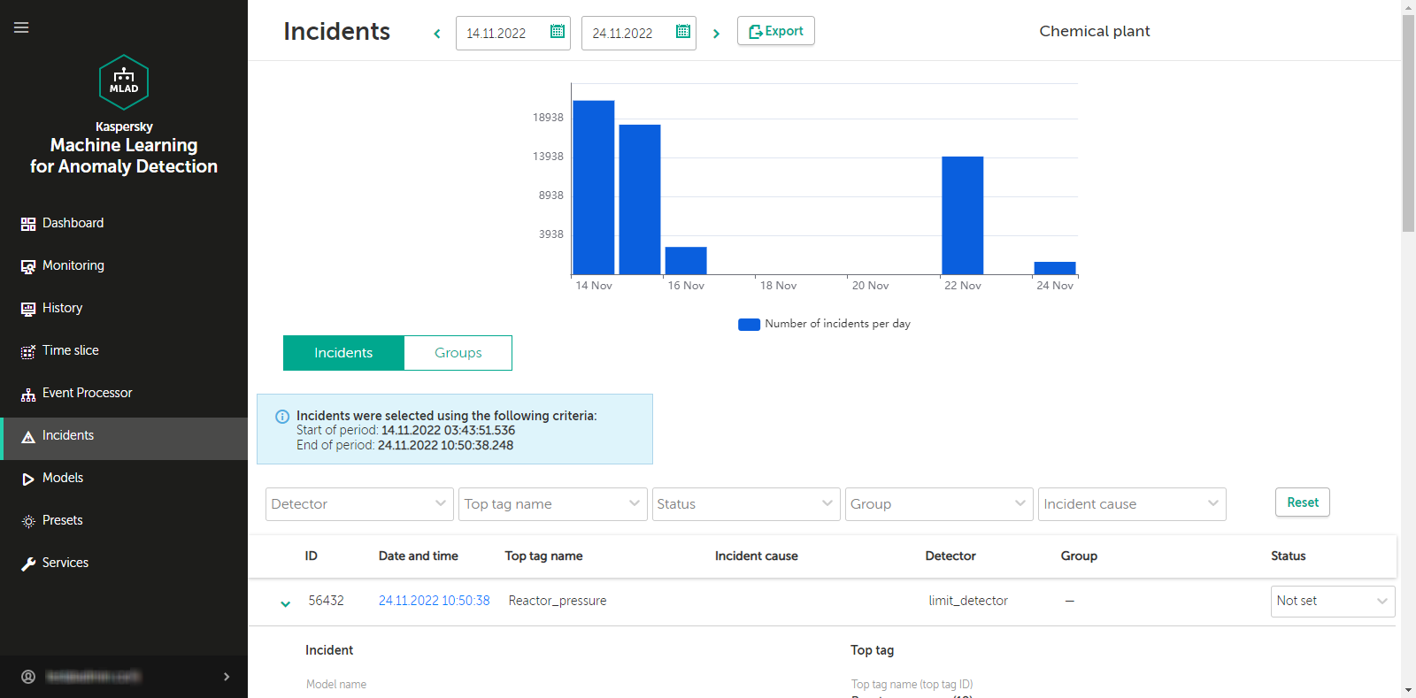
Task: Open the end date calendar picker icon
Action: [x=683, y=32]
